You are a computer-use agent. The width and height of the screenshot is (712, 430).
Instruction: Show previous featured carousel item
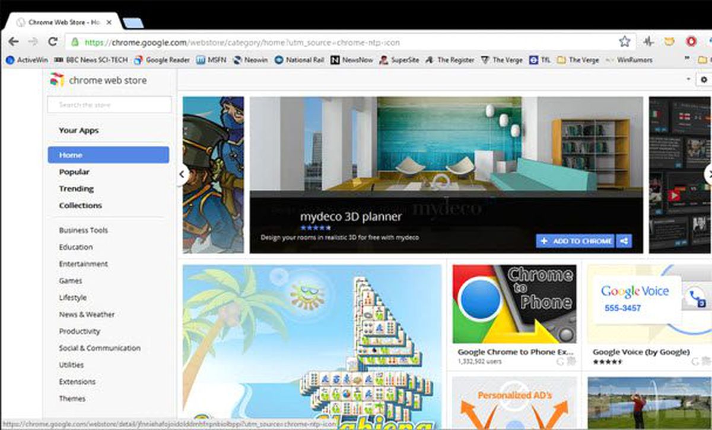pos(183,174)
